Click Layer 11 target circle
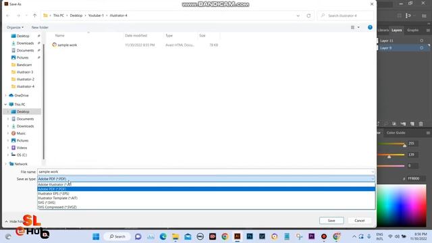432x243 pixels. [x=421, y=40]
